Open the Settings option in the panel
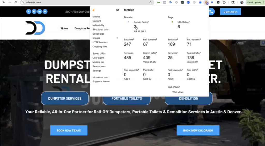The image size is (265, 146). pos(97,71)
